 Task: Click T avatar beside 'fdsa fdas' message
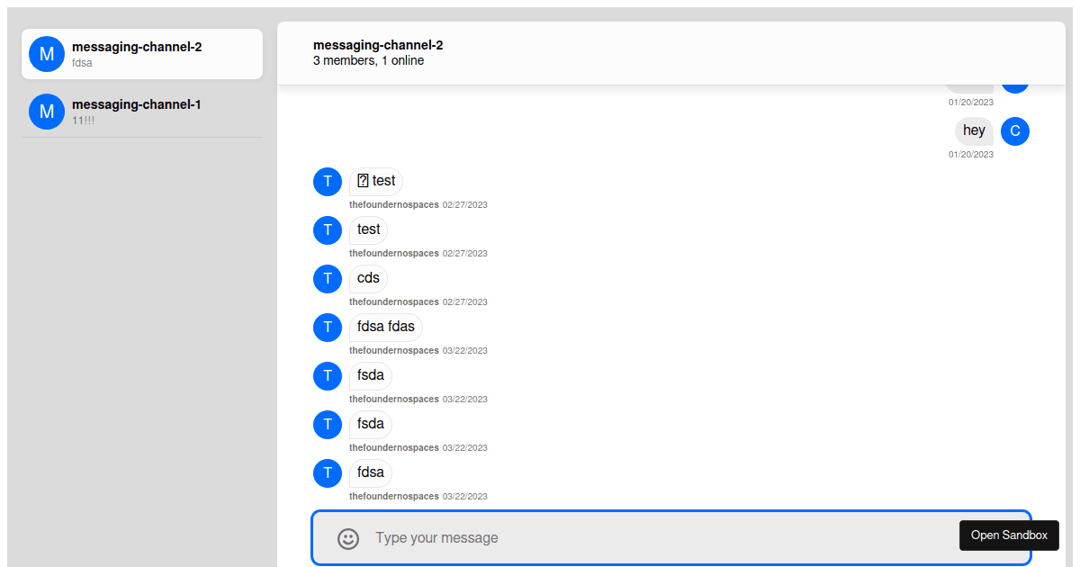[x=328, y=328]
